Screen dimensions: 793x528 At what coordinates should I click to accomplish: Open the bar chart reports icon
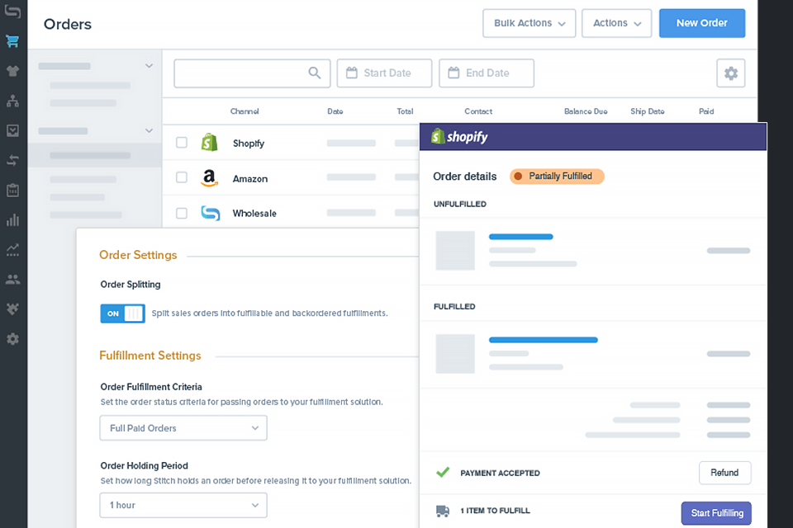[12, 219]
